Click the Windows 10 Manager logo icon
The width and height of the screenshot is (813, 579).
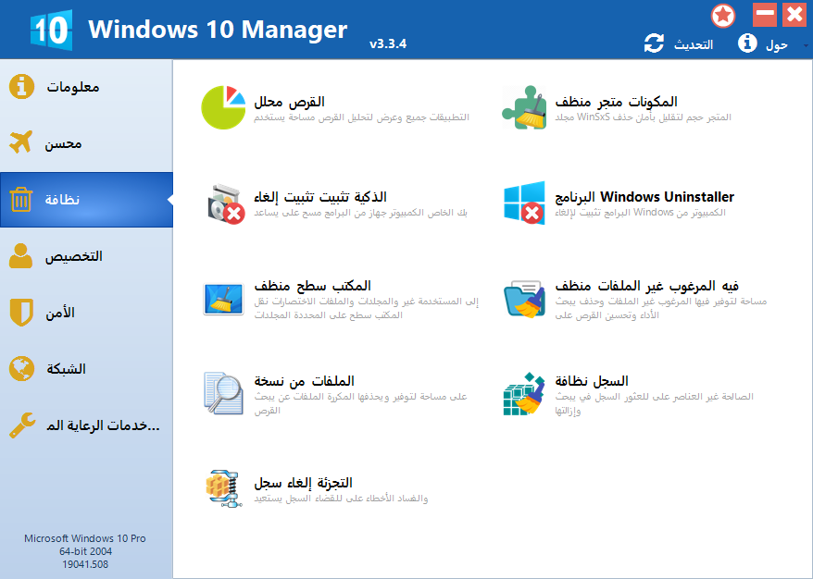[51, 30]
